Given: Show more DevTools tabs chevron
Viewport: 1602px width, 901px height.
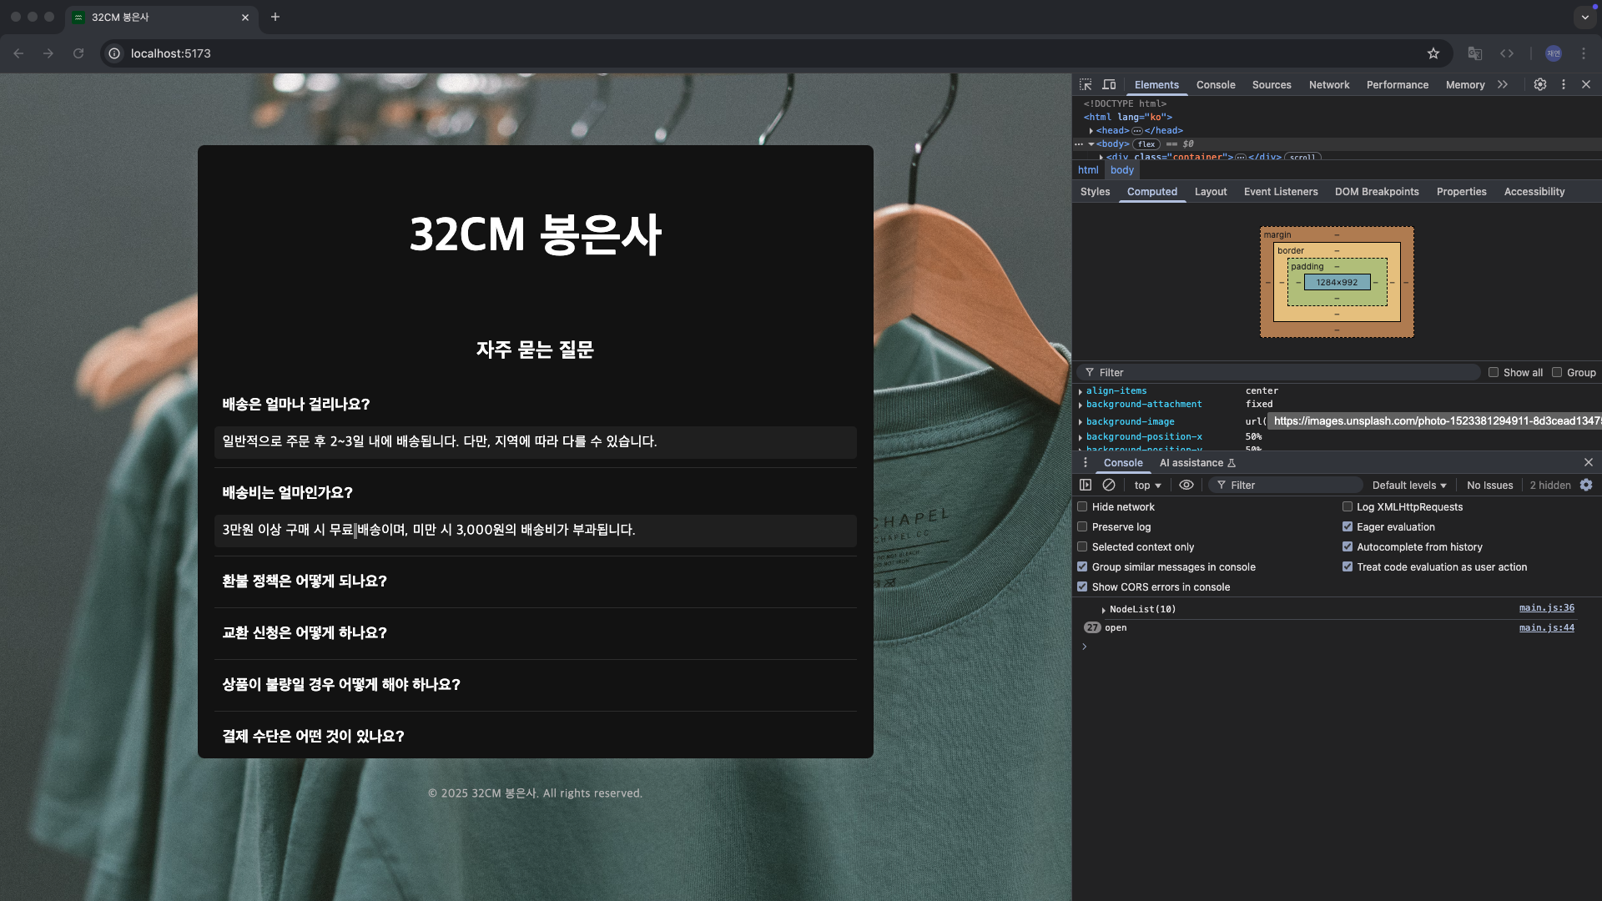Looking at the screenshot, I should (1503, 84).
